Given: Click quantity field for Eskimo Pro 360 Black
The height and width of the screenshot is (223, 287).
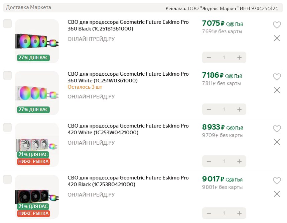Looking at the screenshot, I should [224, 58].
